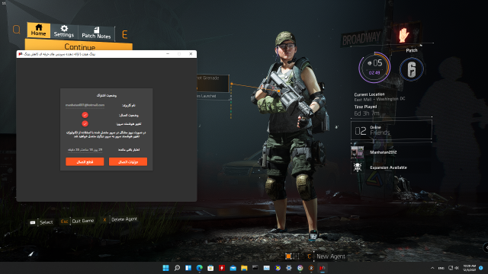Open the blue notification badge
488x274 pixels.
481,268
